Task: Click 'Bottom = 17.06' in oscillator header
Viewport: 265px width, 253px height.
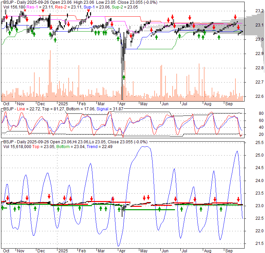Action: [80, 109]
